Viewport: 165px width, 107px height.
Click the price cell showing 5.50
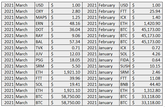[x=76, y=66]
